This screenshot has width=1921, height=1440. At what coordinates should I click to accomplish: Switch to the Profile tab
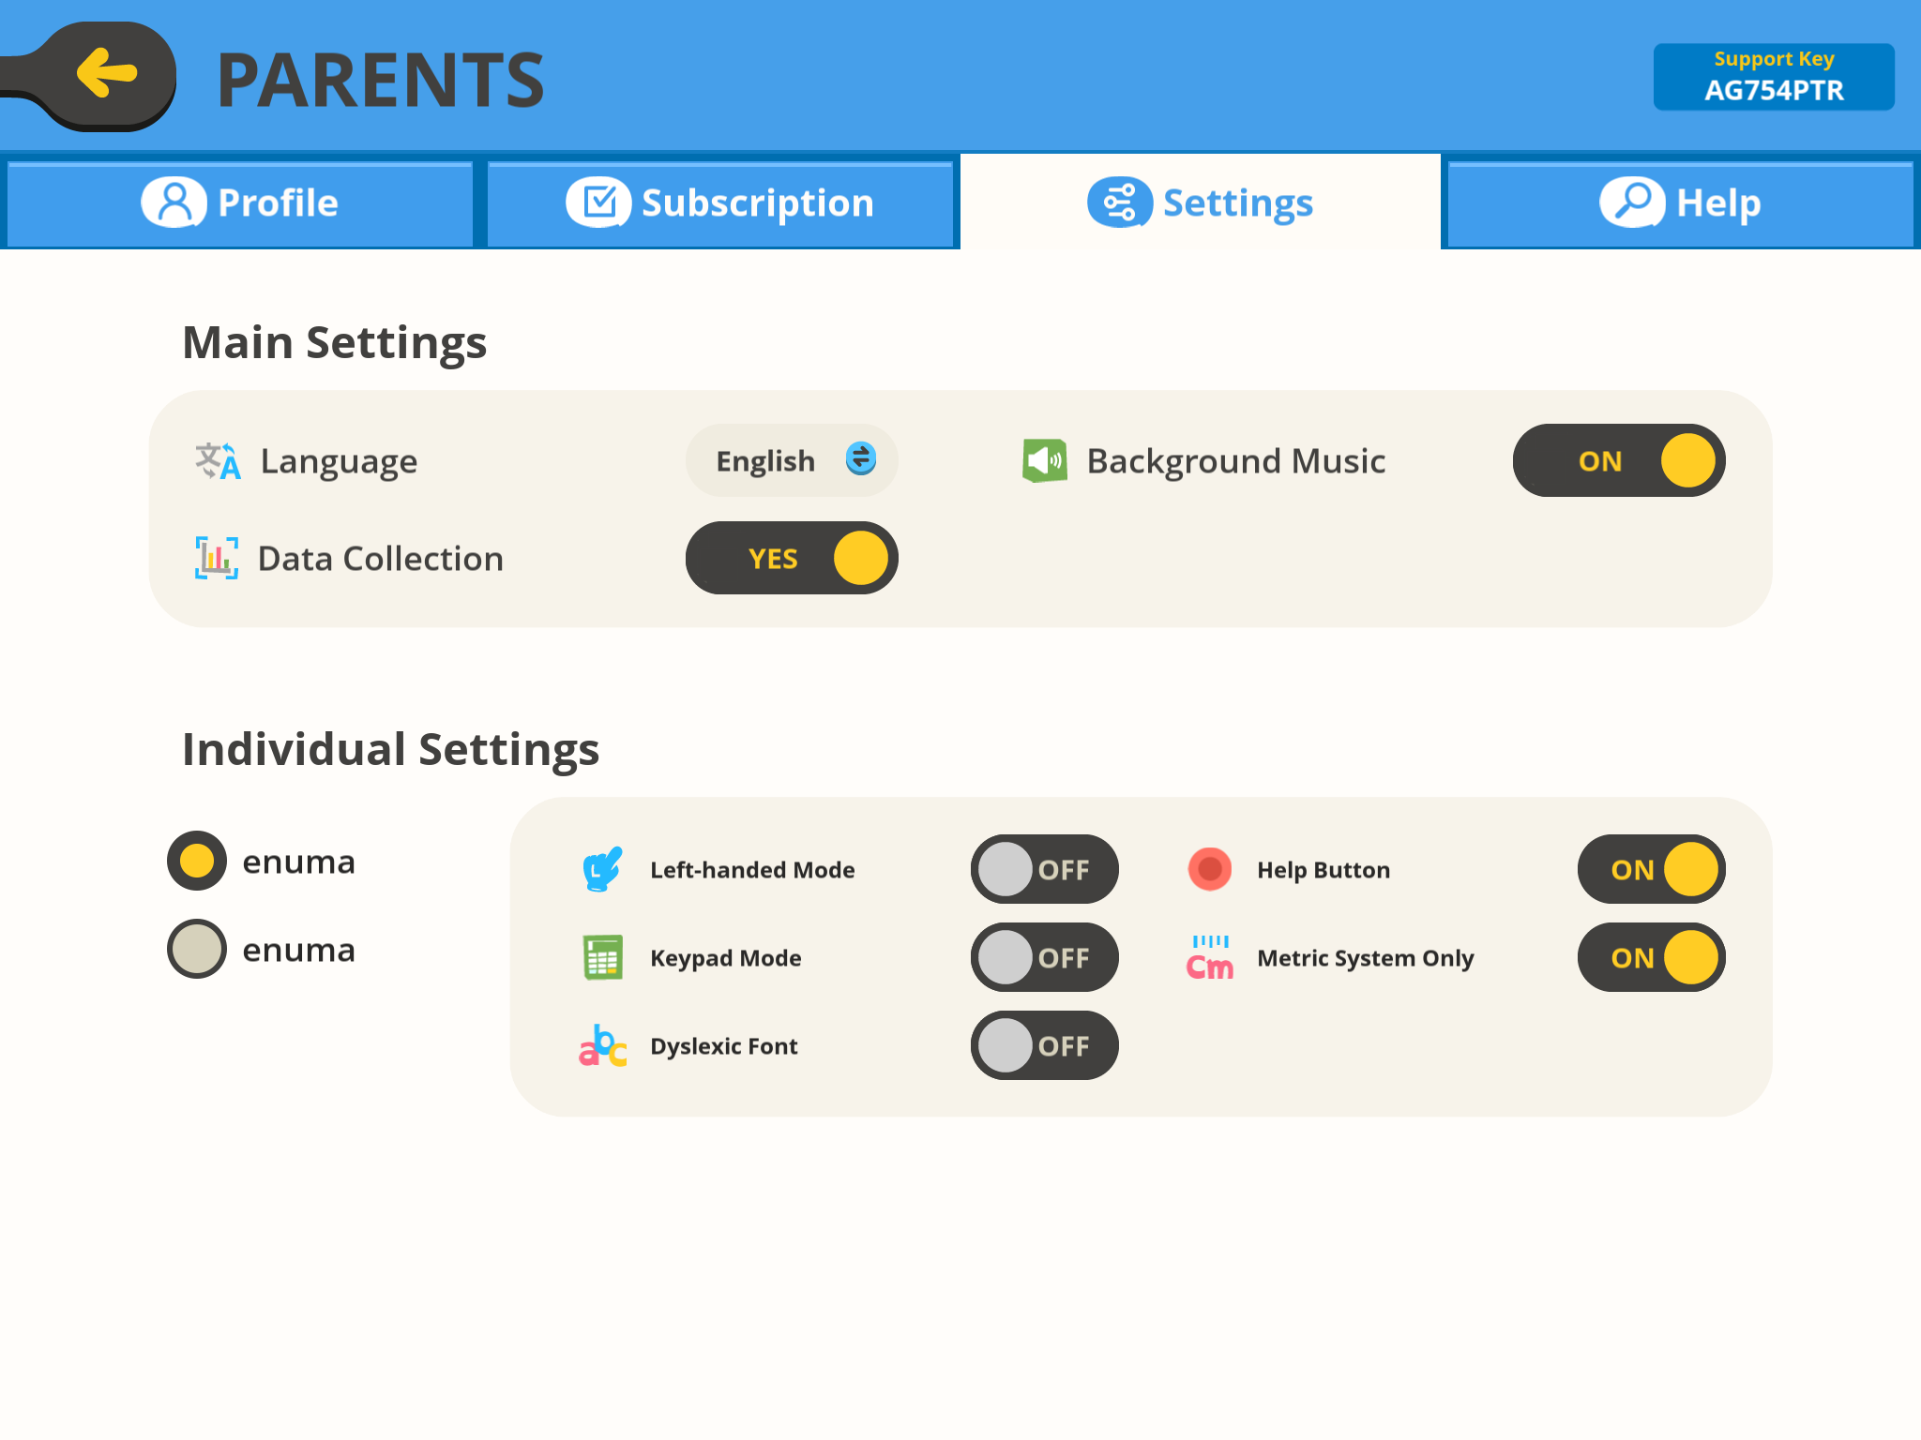[x=240, y=203]
